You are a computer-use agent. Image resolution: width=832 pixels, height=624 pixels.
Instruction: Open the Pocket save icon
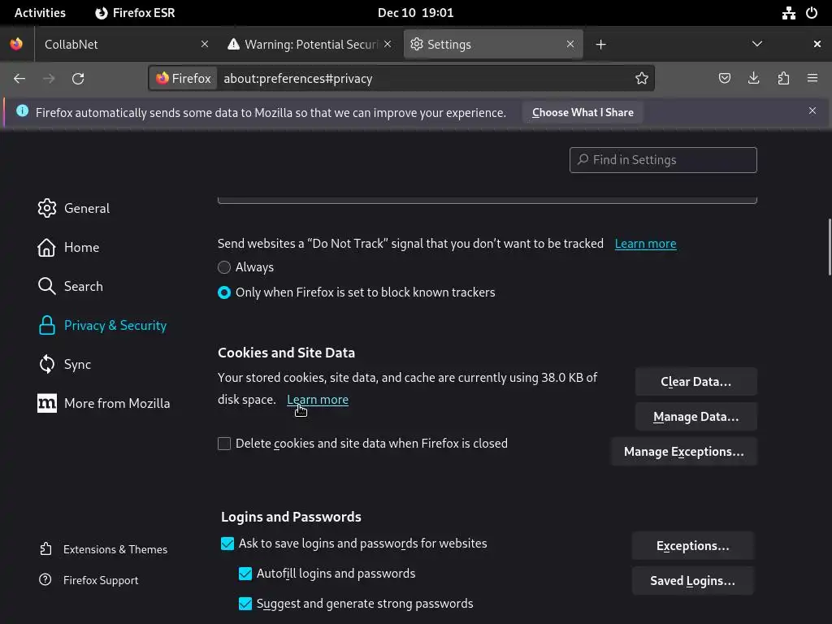725,79
